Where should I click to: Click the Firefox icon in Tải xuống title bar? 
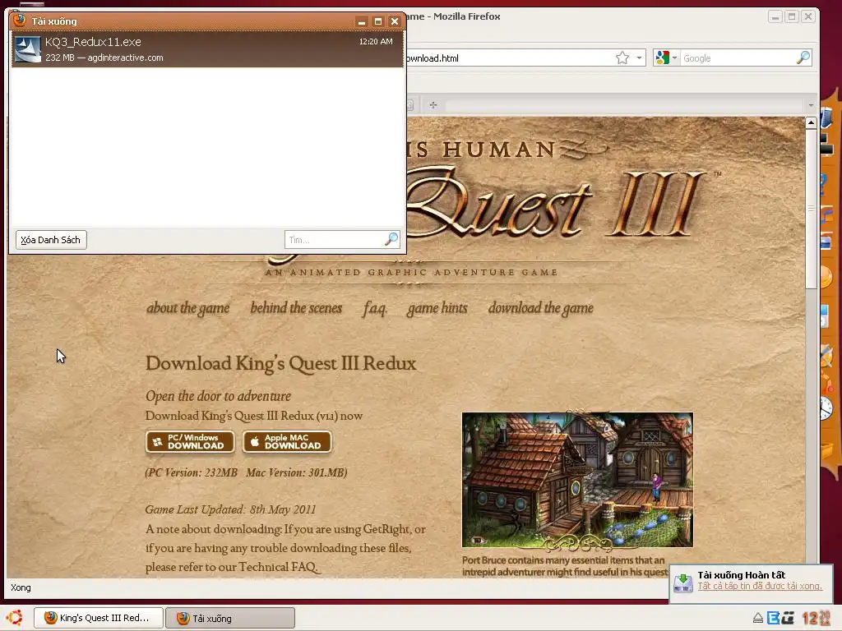(x=20, y=21)
